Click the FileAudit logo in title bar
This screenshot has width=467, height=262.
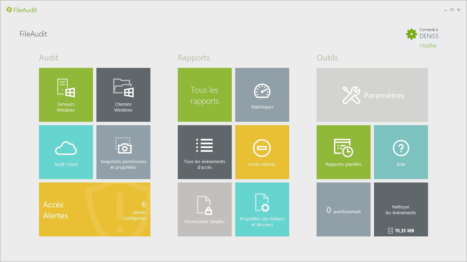click(9, 10)
